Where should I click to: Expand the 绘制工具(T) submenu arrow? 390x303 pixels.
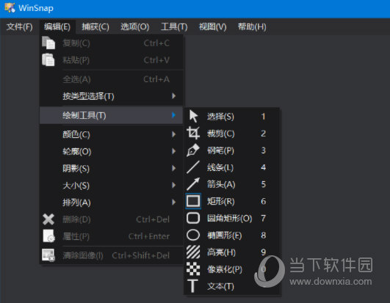pos(174,115)
